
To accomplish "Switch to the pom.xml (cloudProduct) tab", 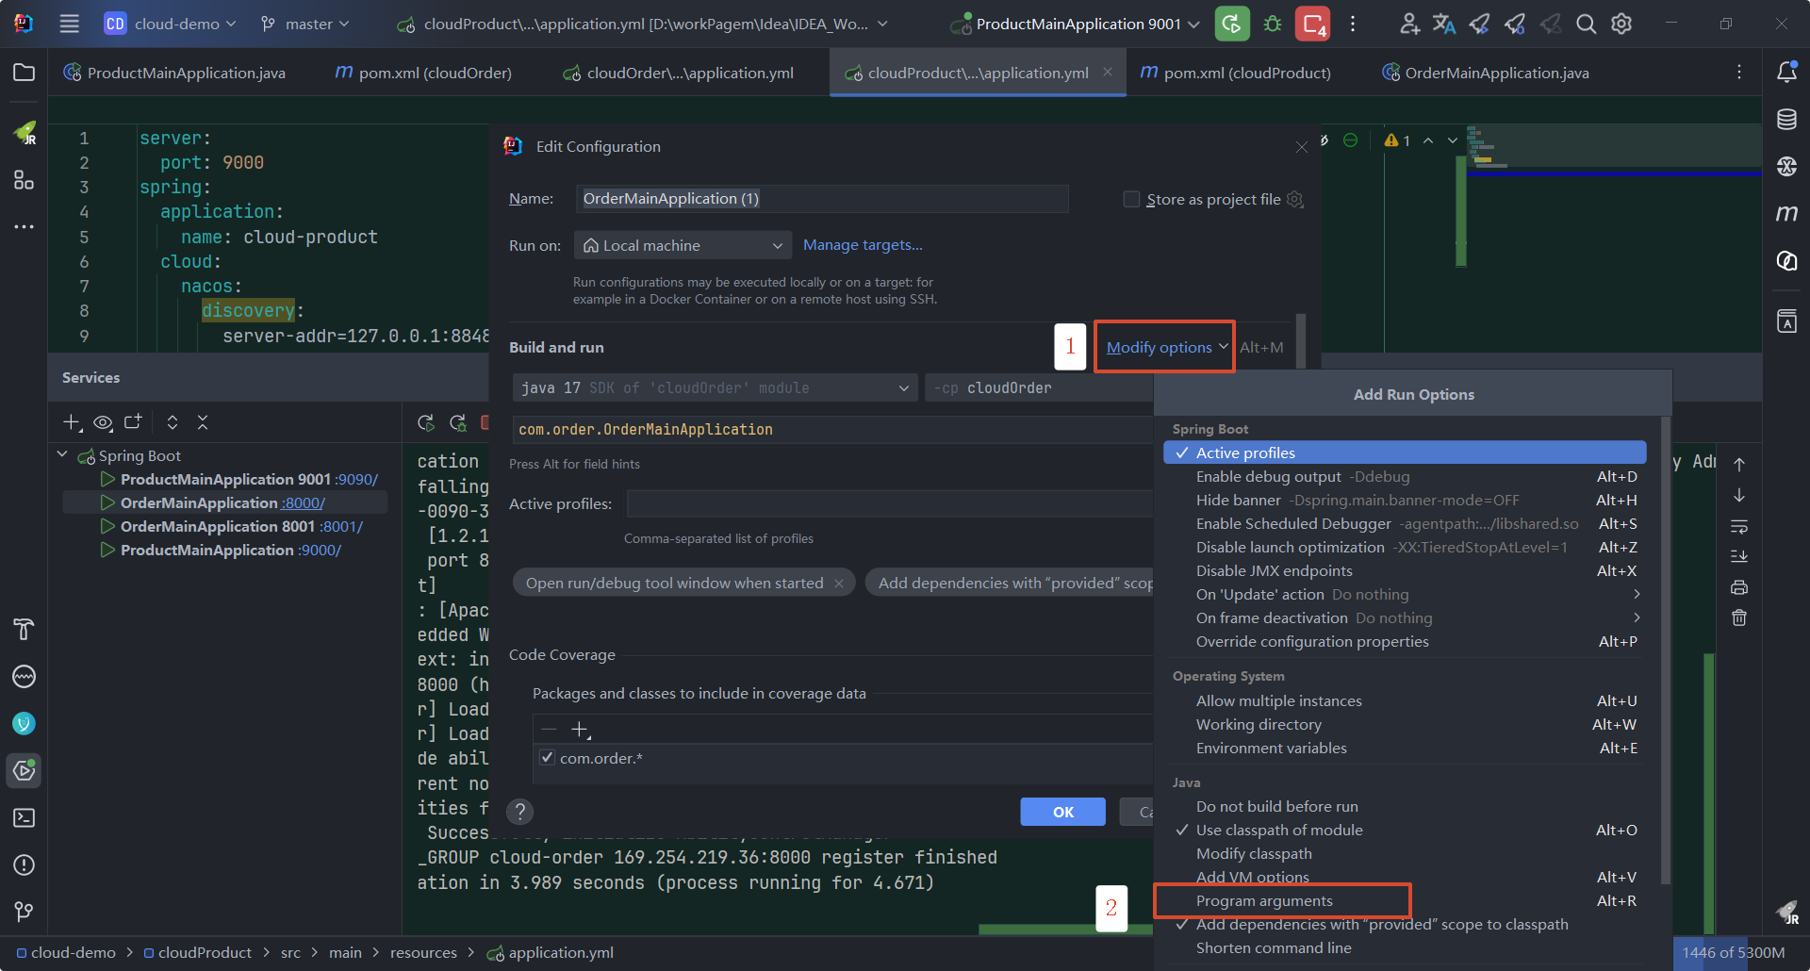I will (1236, 73).
